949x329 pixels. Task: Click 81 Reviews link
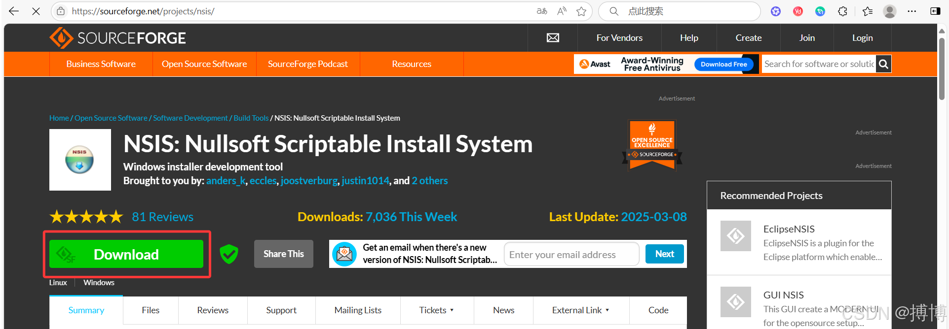[162, 217]
